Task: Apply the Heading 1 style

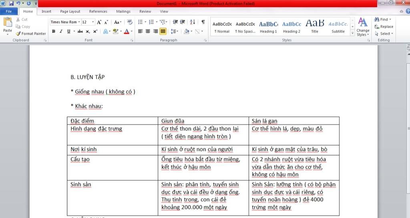Action: pos(268,27)
